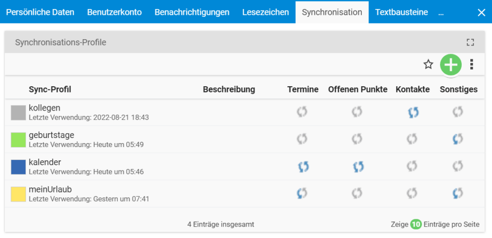492x238 pixels.
Task: Click the yellow color swatch of meinUrlaub
Action: pos(18,194)
